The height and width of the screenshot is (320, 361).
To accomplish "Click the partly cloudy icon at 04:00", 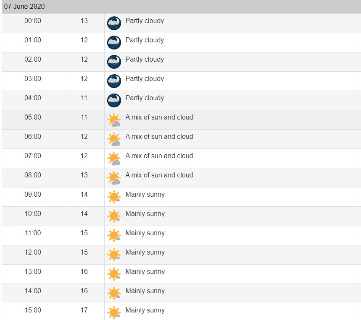I will click(114, 101).
